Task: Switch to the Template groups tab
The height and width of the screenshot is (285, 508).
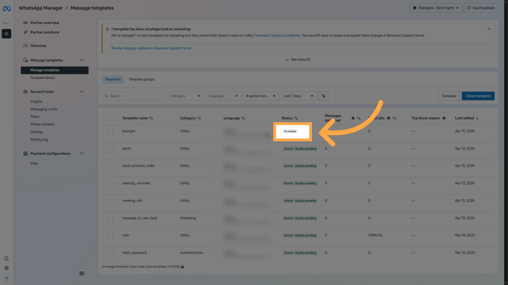Action: pyautogui.click(x=142, y=79)
